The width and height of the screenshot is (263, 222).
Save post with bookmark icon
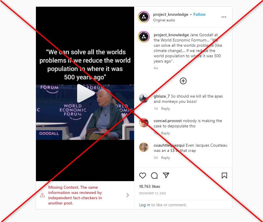coord(224,176)
